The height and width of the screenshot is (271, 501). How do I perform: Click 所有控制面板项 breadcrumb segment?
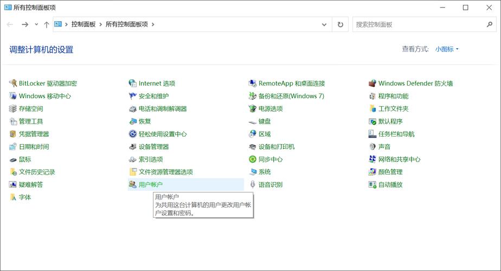coord(126,24)
